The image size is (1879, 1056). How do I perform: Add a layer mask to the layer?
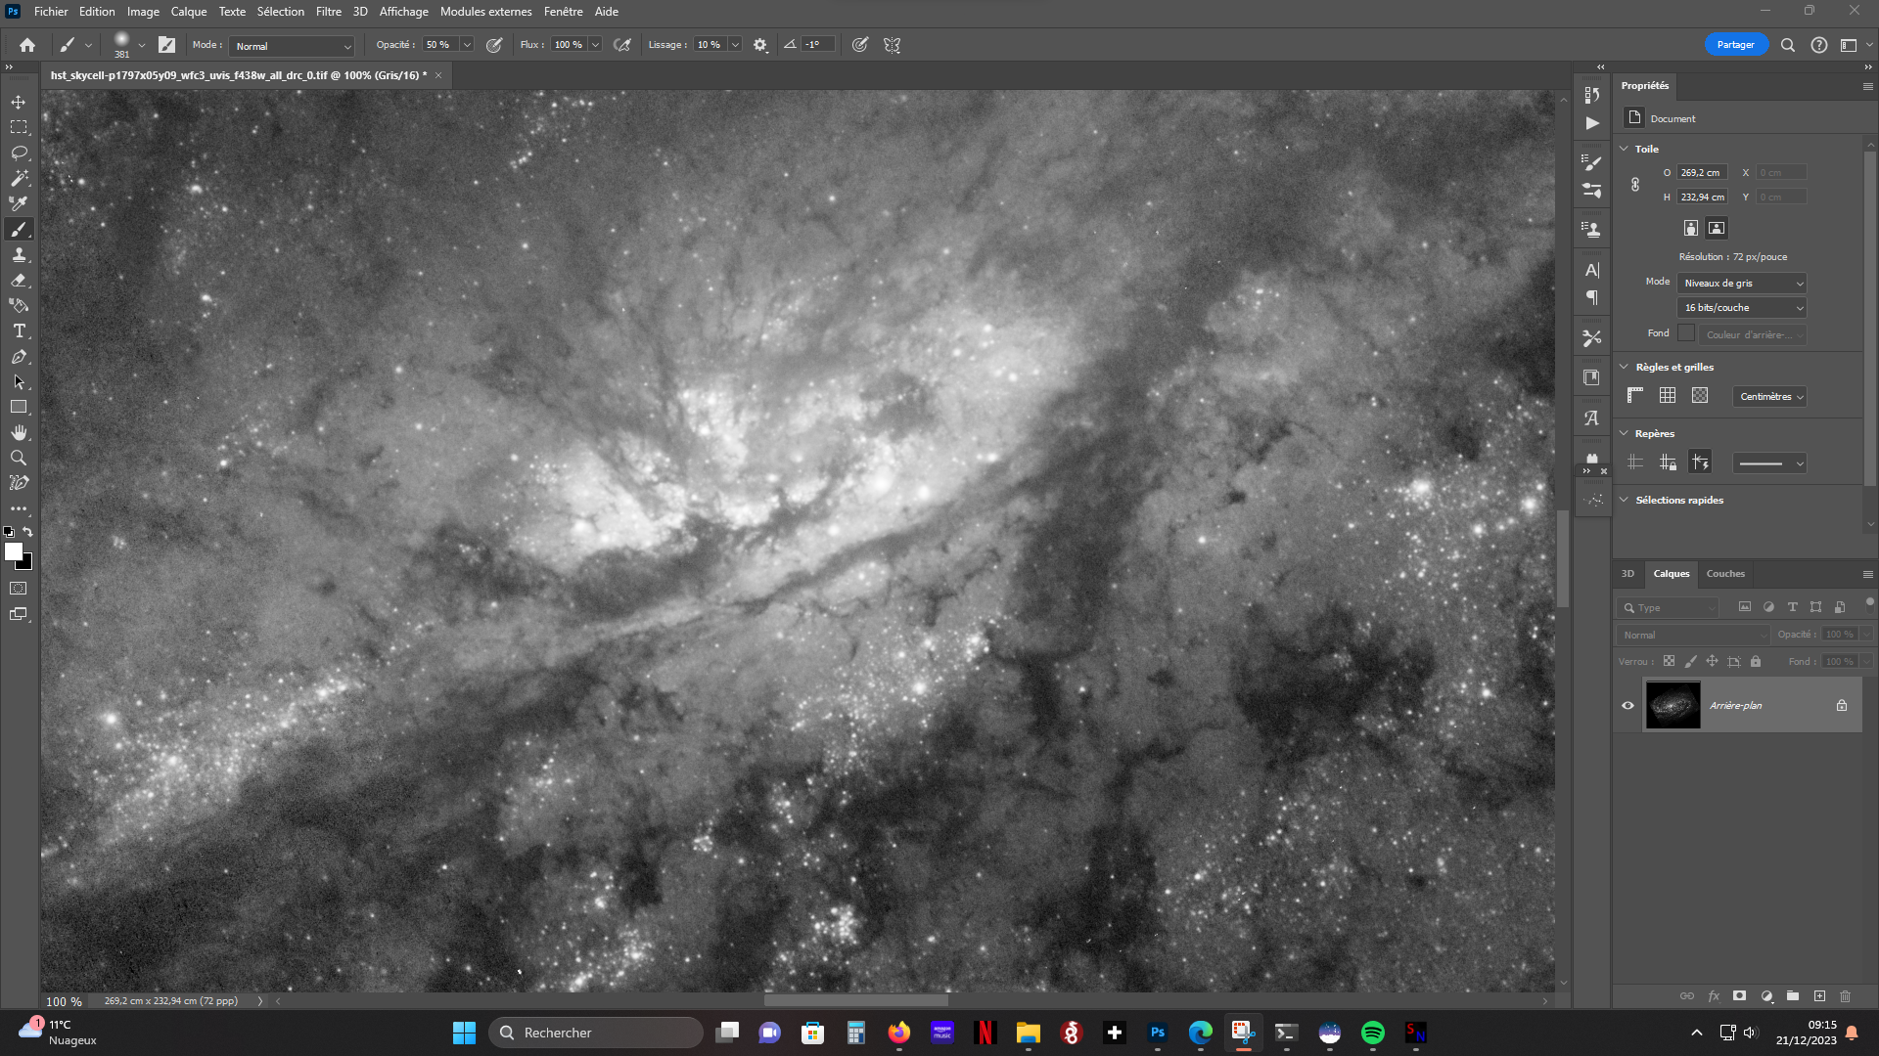click(x=1739, y=996)
